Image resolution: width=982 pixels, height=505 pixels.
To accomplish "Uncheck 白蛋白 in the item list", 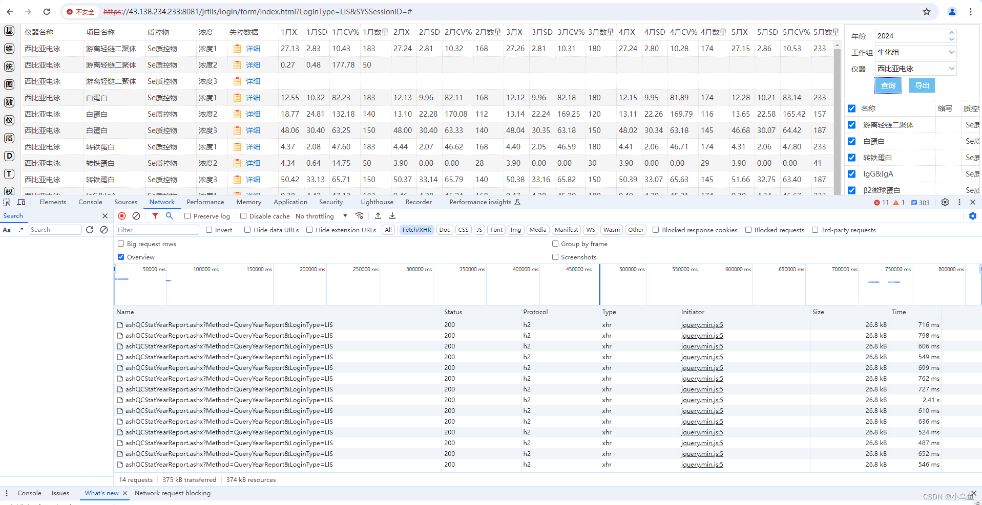I will [x=851, y=141].
